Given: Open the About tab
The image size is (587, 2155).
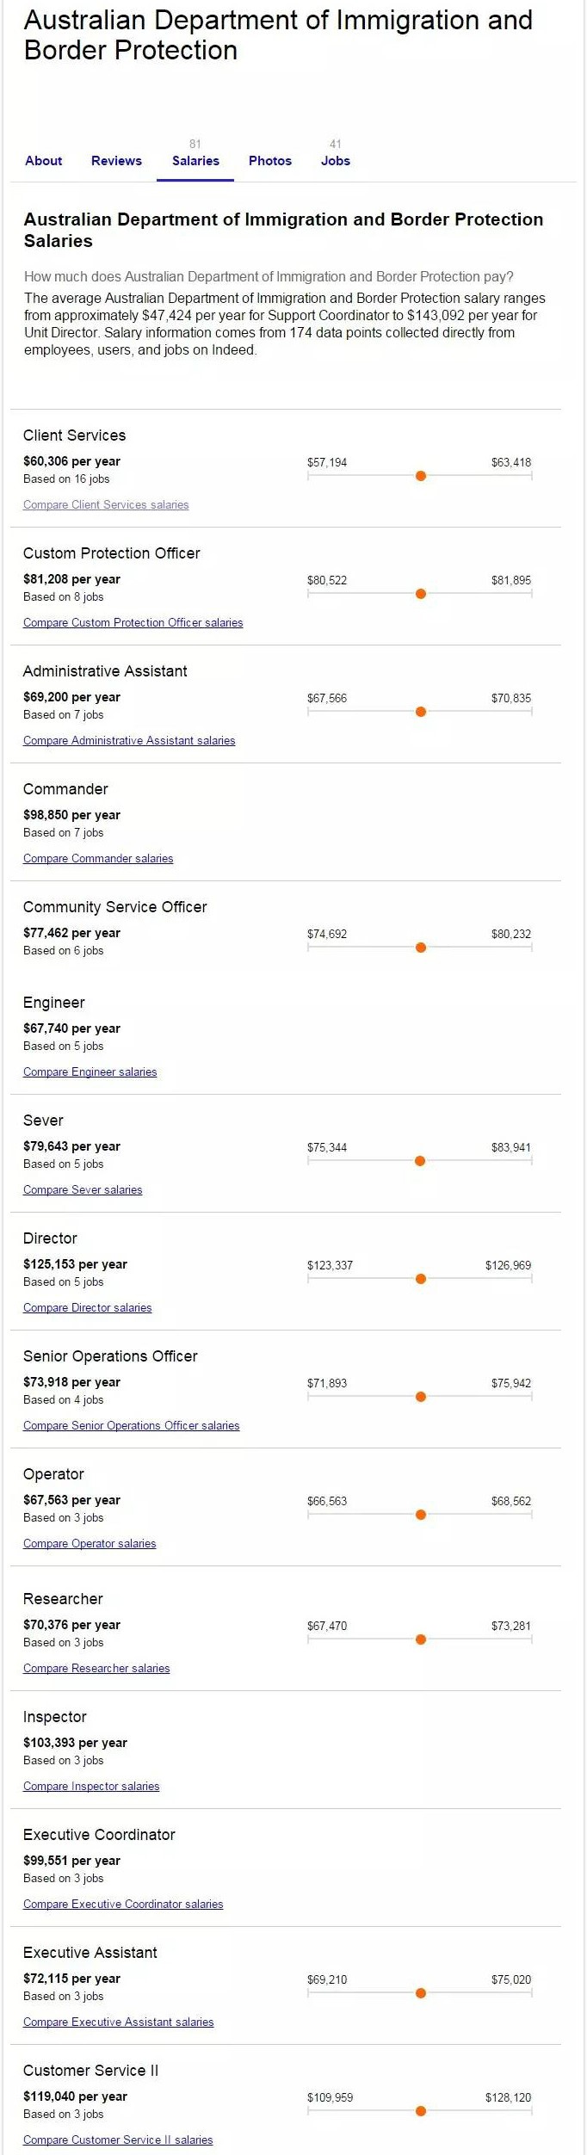Looking at the screenshot, I should tap(44, 161).
